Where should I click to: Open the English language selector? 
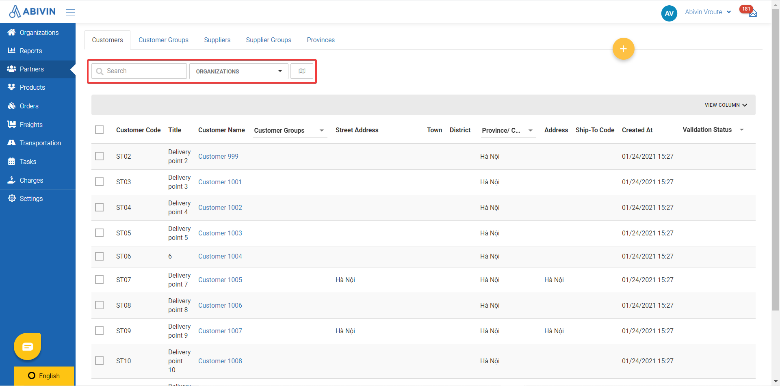coord(44,376)
